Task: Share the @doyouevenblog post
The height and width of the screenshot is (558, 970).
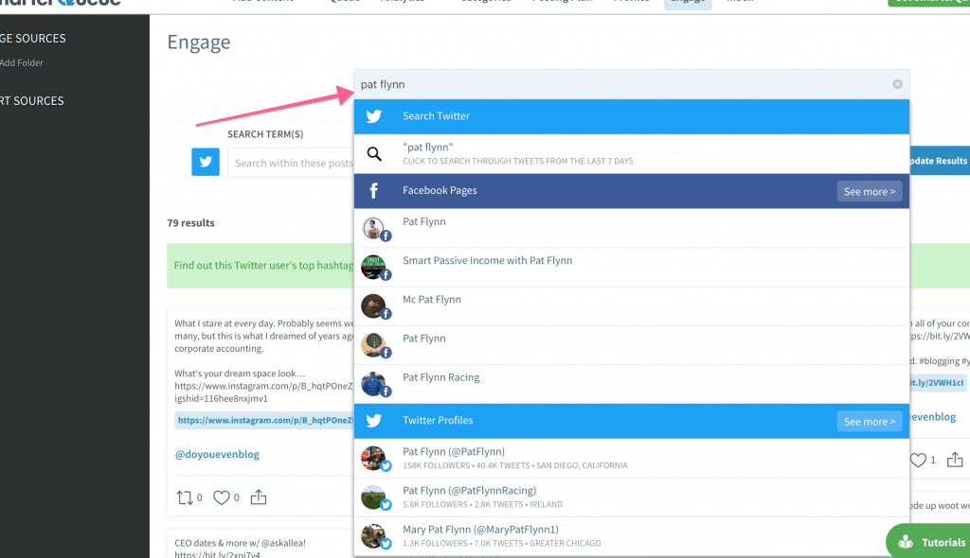Action: tap(259, 497)
